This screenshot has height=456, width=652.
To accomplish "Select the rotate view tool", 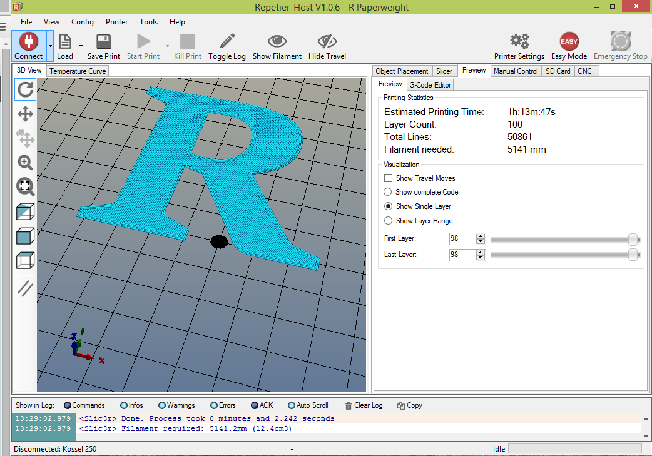I will click(26, 89).
